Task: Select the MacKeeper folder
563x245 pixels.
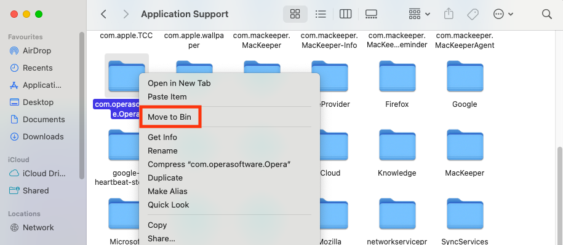Action: [x=465, y=145]
